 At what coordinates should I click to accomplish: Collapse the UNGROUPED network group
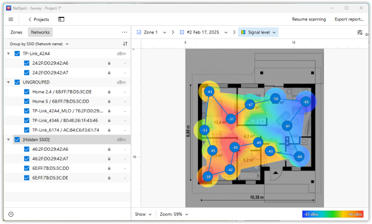8,82
